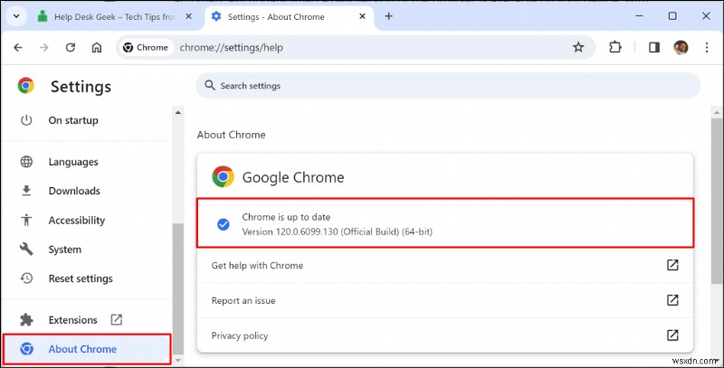The width and height of the screenshot is (724, 368).
Task: Click the external icon for Get help with Chrome
Action: coord(672,265)
